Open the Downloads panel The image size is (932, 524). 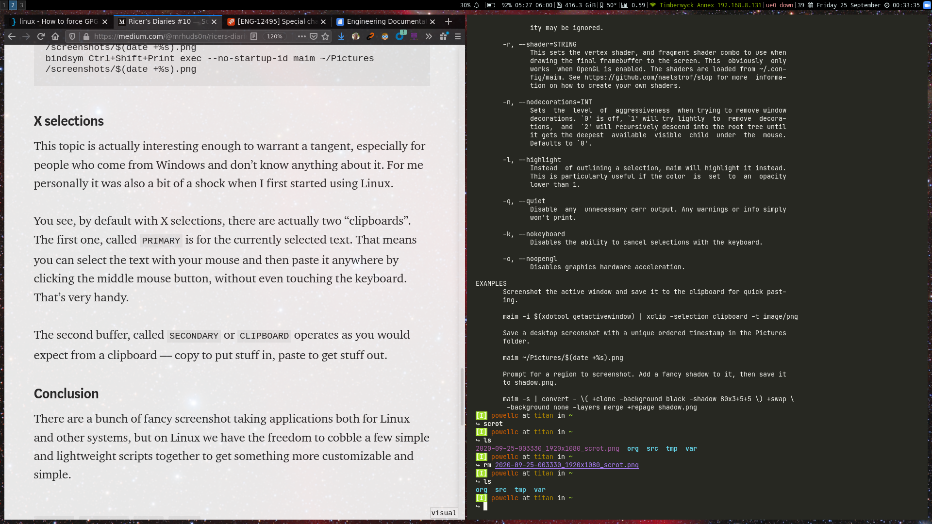click(341, 36)
